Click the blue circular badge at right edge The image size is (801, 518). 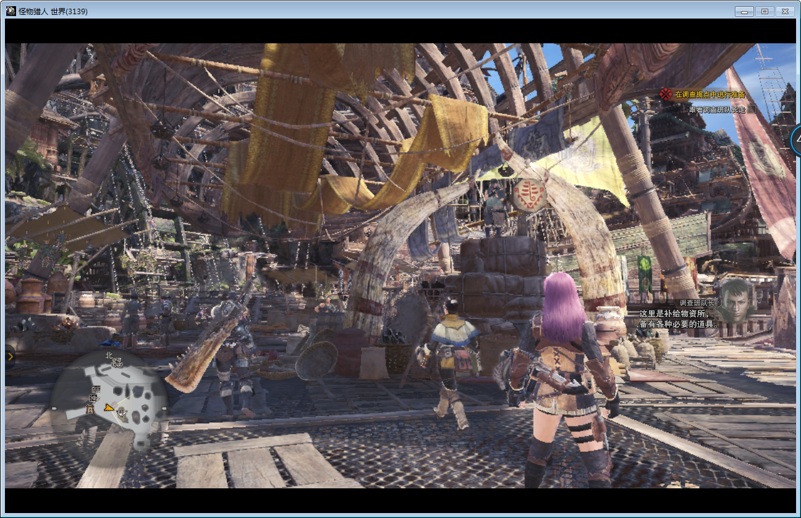[x=796, y=140]
